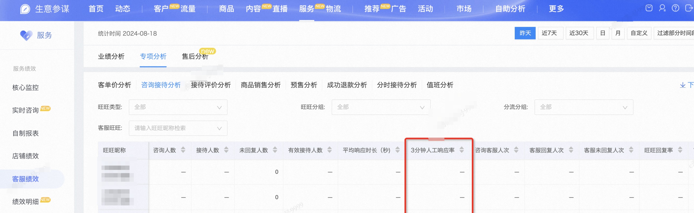Open the help question mark icon
Image resolution: width=694 pixels, height=213 pixels.
pos(675,8)
